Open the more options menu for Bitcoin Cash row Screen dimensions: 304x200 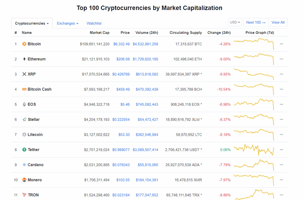(x=281, y=89)
